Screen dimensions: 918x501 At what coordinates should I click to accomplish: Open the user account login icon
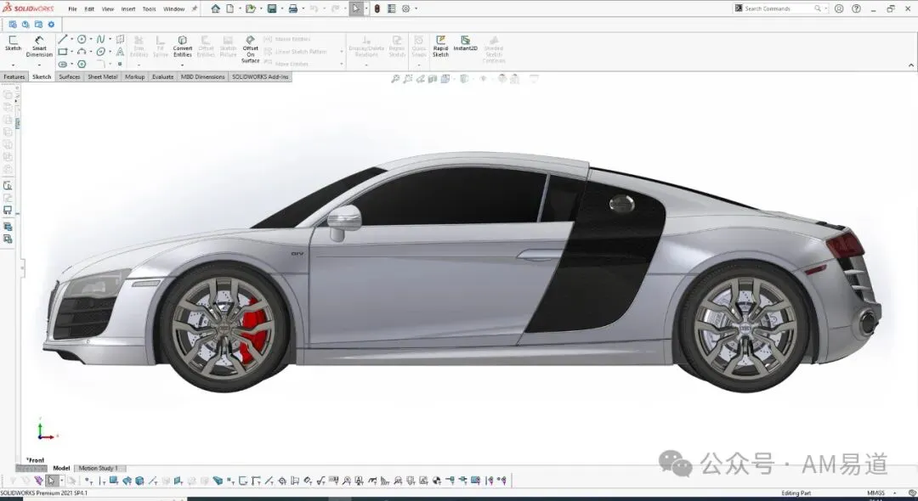pyautogui.click(x=839, y=8)
